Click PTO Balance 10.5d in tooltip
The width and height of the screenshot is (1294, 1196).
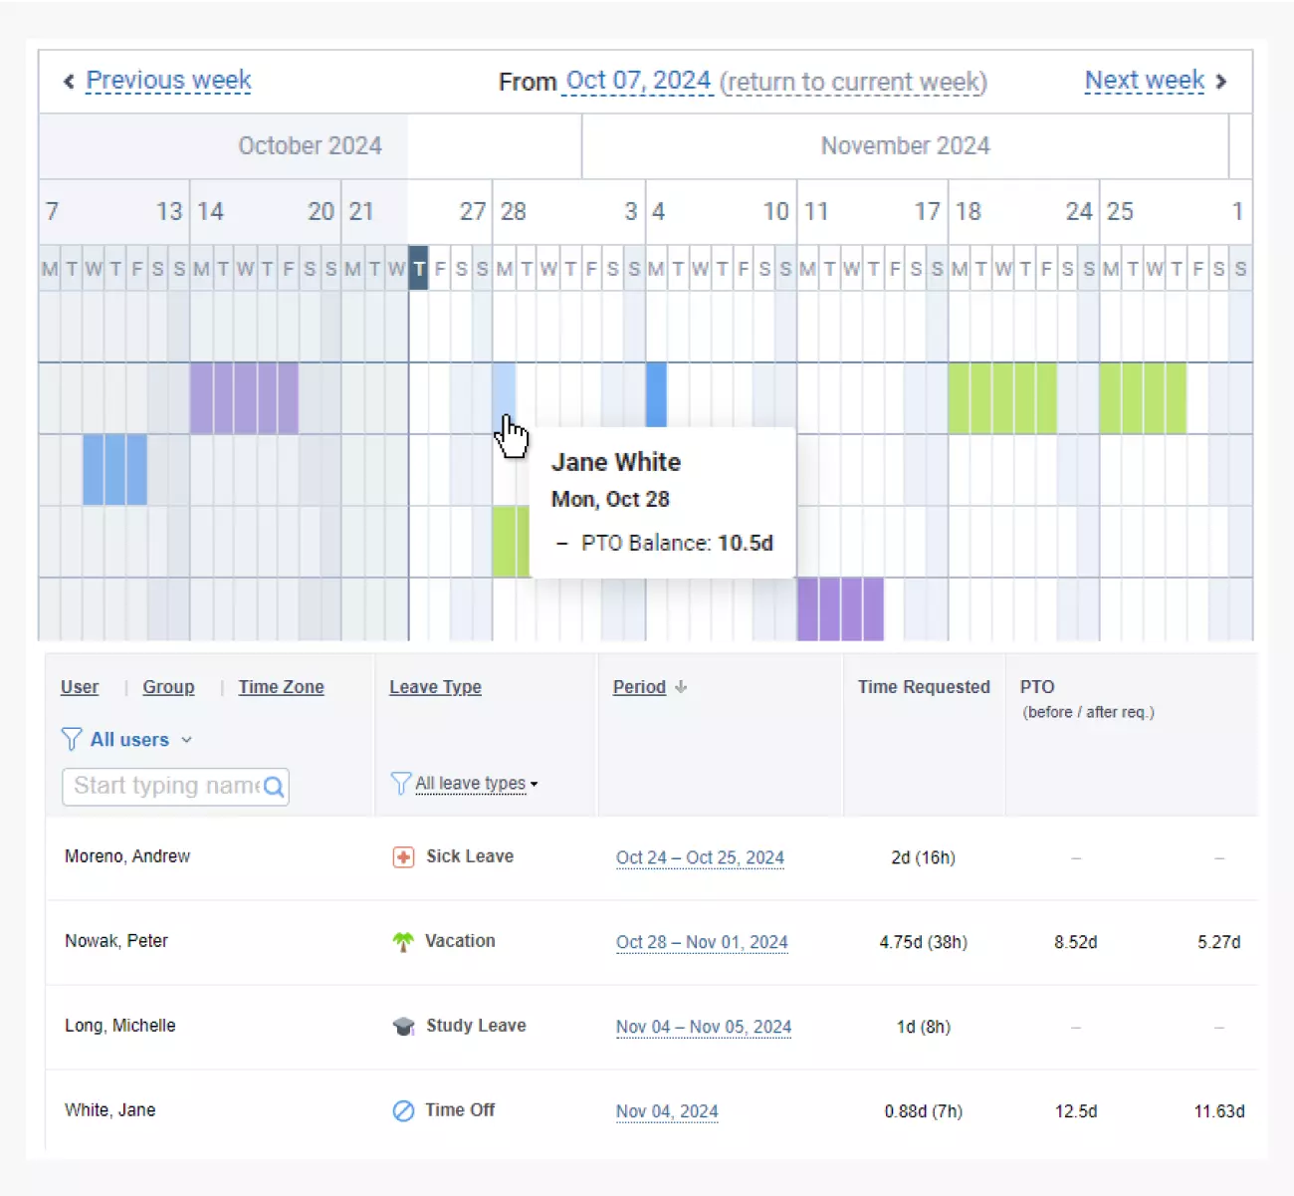pos(677,544)
